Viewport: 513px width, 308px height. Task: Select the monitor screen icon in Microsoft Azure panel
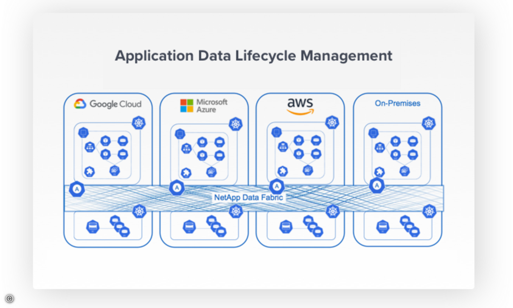coord(180,134)
